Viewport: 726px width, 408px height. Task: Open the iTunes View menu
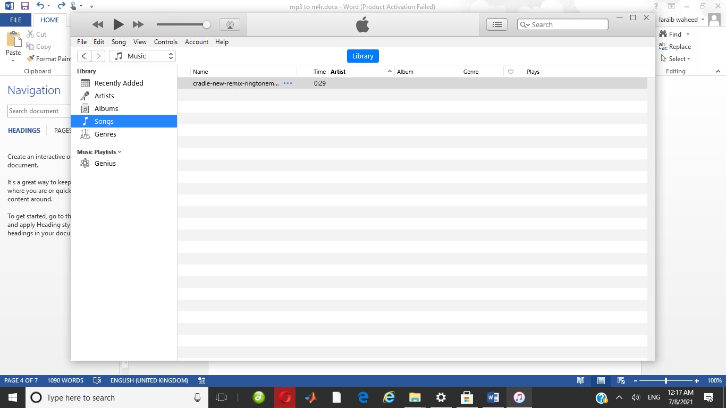pyautogui.click(x=140, y=42)
